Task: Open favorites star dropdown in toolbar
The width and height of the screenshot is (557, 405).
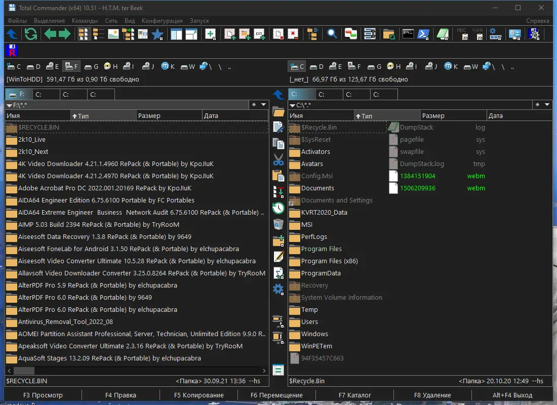Action: (x=157, y=34)
